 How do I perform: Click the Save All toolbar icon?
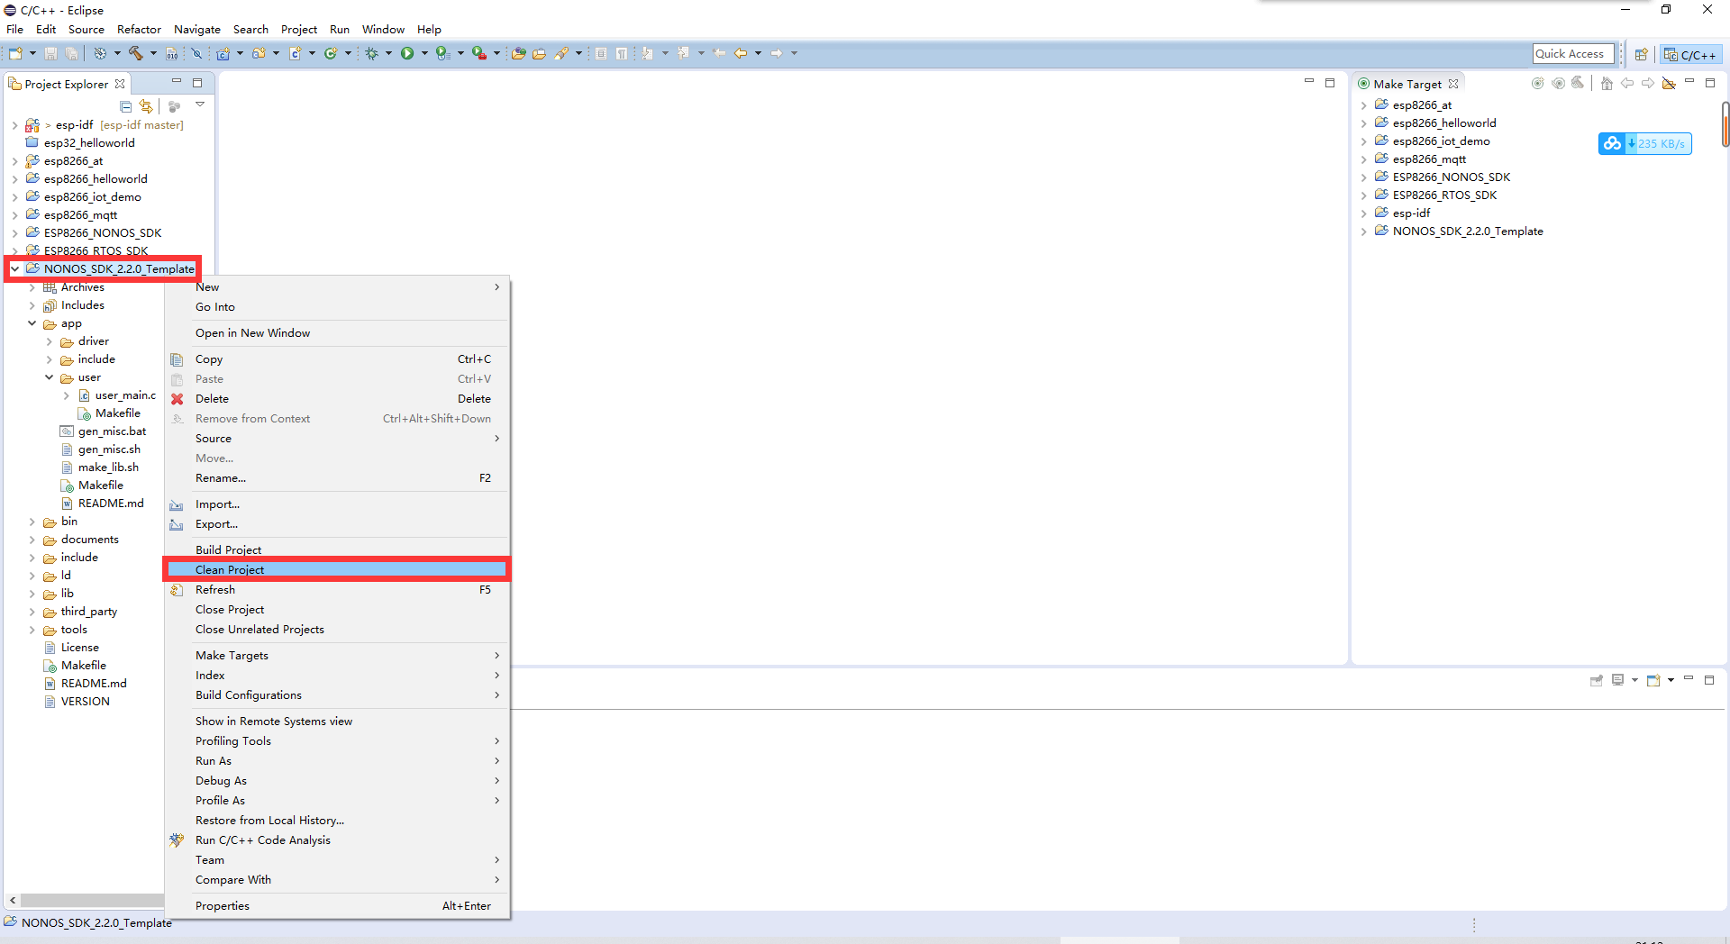[x=71, y=53]
